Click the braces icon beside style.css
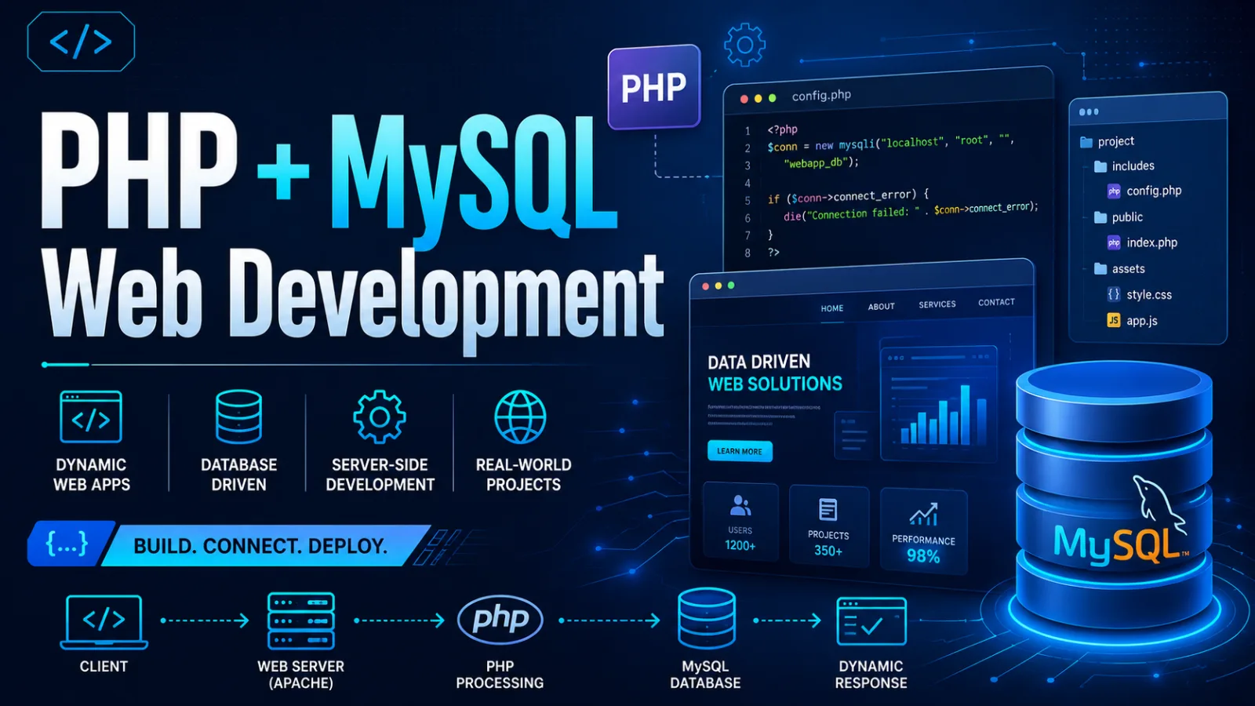 [1114, 294]
